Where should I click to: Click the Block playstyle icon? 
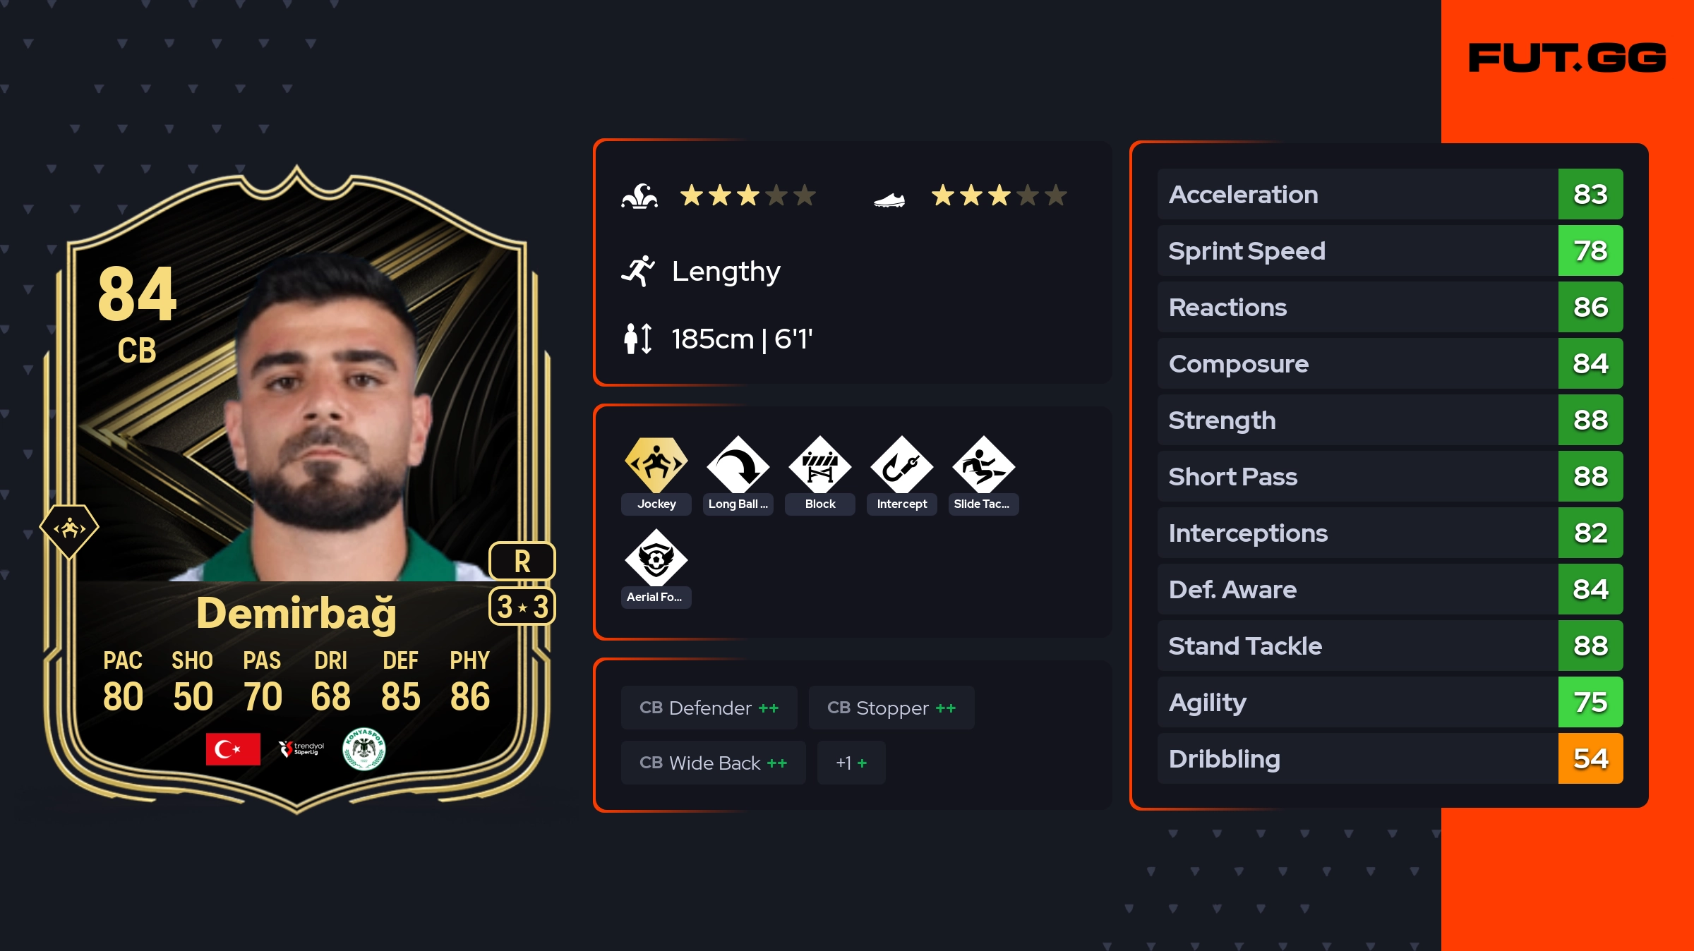click(x=820, y=464)
